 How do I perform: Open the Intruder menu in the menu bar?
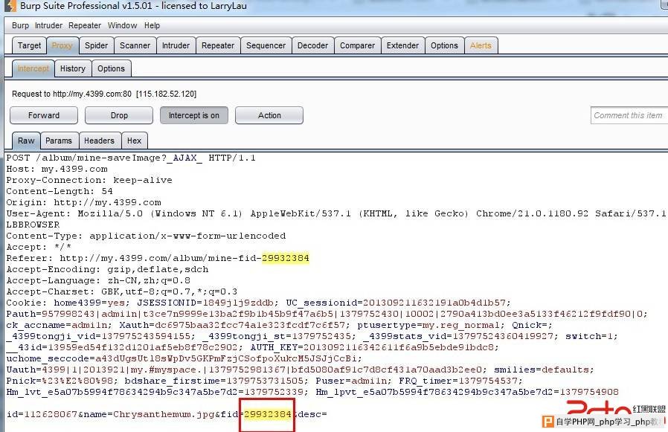[48, 25]
